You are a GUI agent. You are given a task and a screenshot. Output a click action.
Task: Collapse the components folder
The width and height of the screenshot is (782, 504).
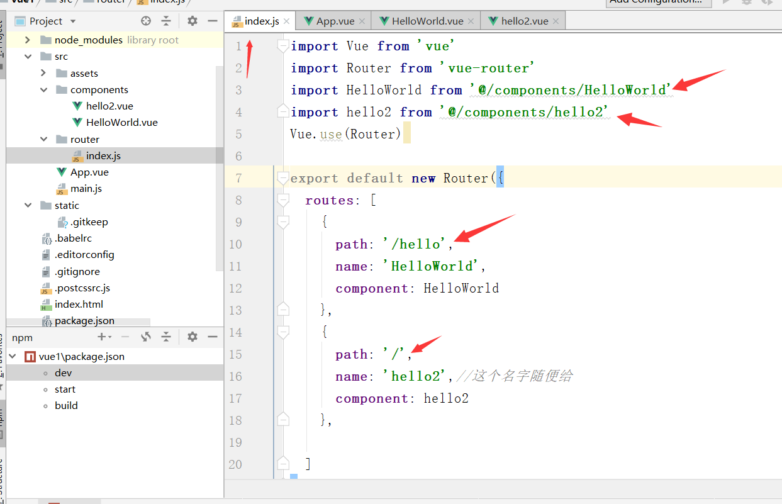click(43, 90)
